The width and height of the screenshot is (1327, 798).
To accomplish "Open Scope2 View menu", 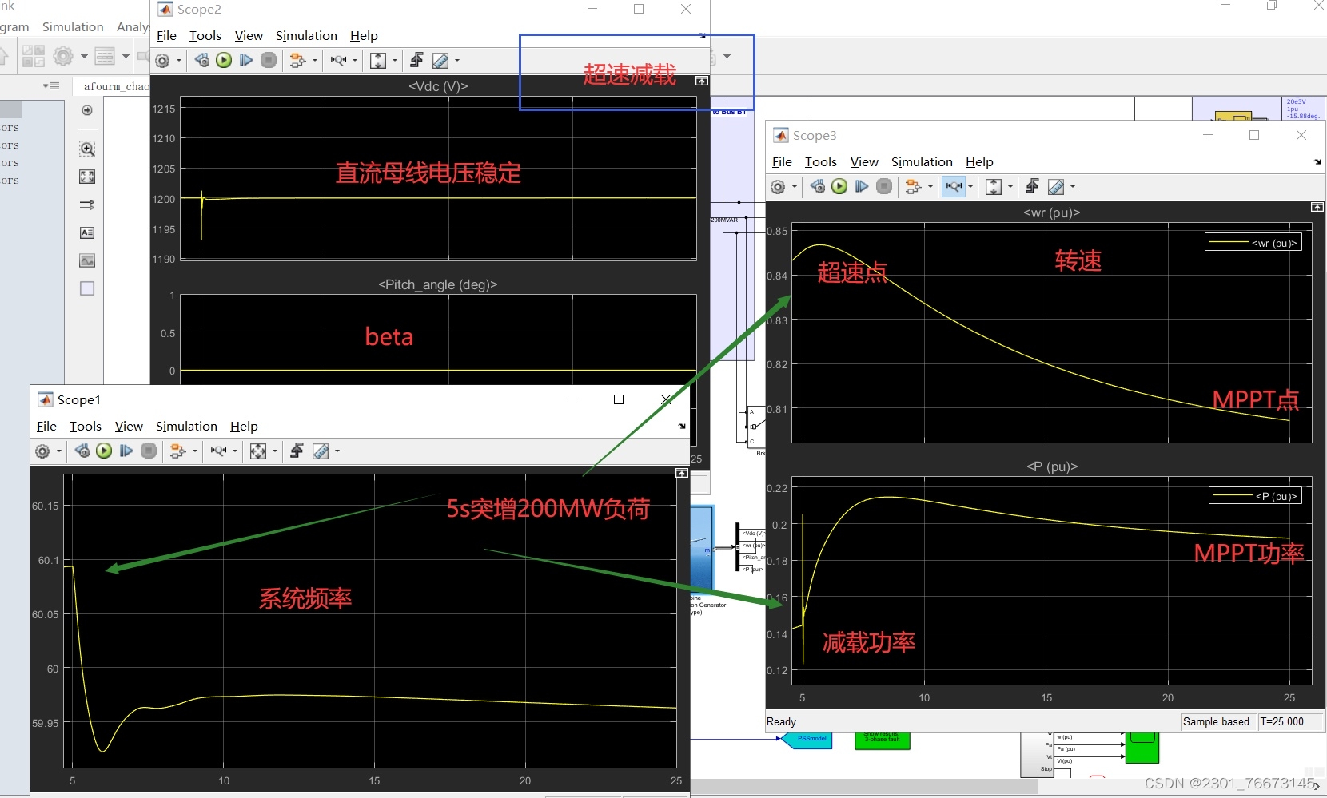I will [x=249, y=36].
